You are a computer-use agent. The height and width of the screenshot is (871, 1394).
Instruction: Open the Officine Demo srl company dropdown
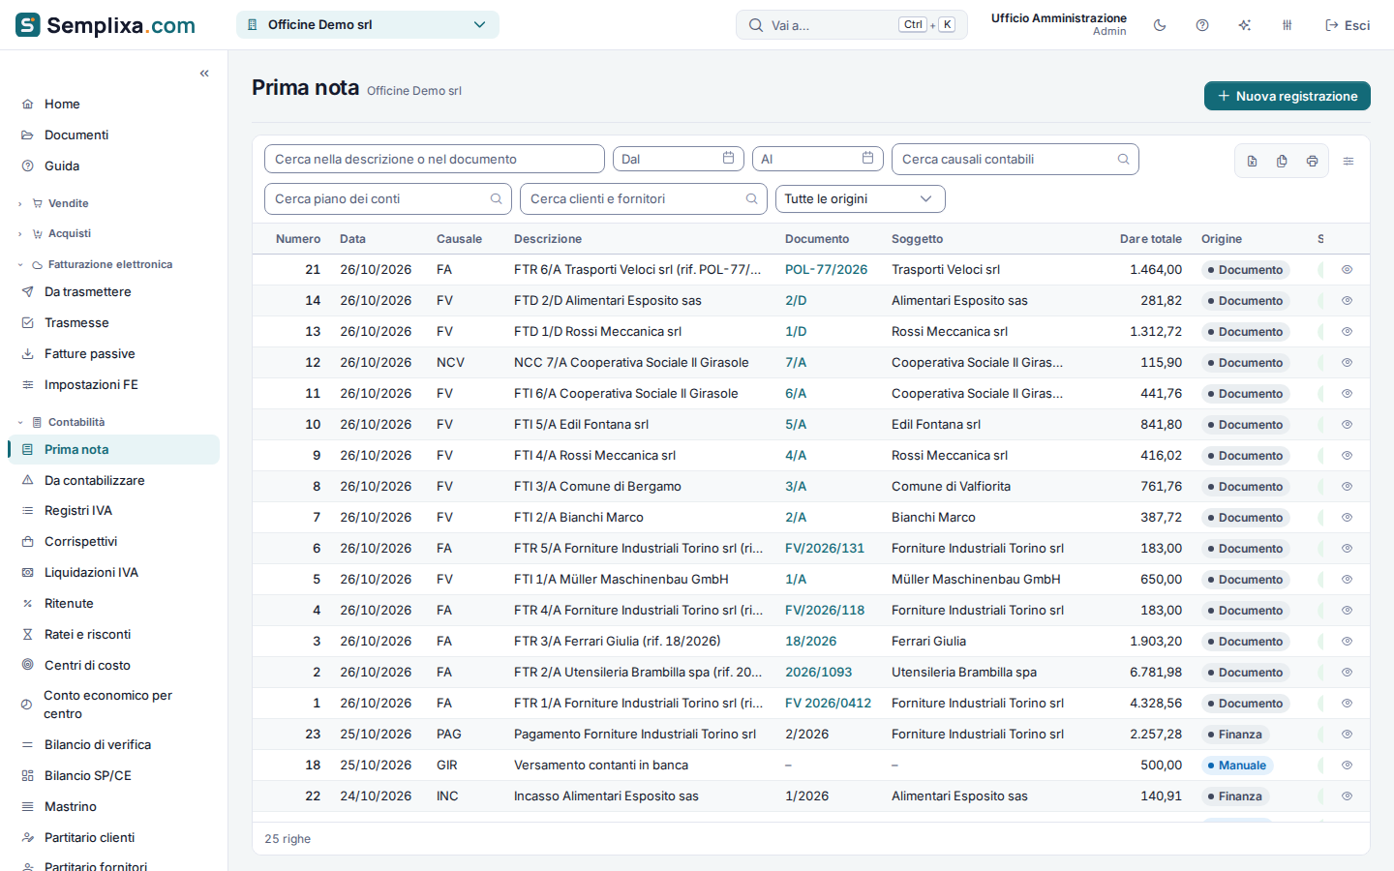[x=368, y=25]
